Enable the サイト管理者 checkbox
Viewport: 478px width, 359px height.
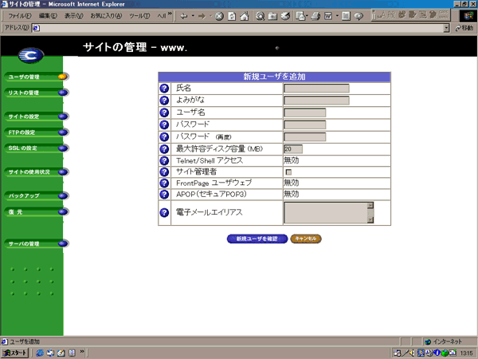click(x=288, y=172)
